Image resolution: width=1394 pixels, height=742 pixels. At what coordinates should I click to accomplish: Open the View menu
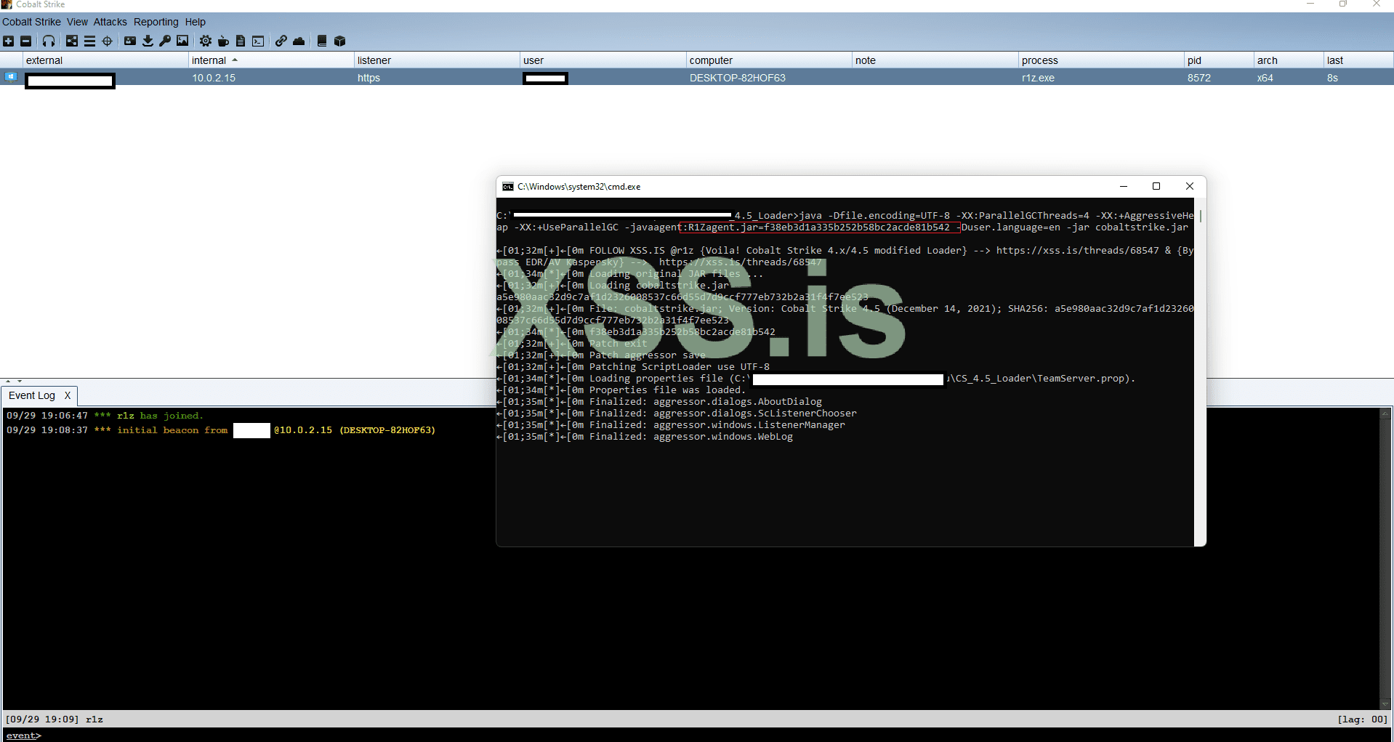(77, 22)
